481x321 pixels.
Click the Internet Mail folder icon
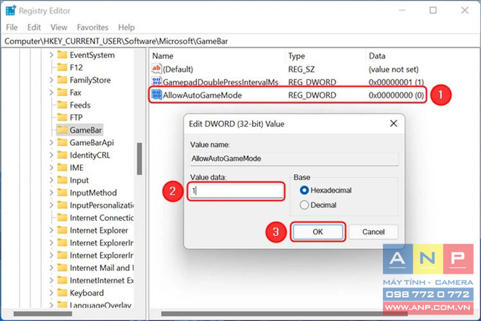[62, 268]
